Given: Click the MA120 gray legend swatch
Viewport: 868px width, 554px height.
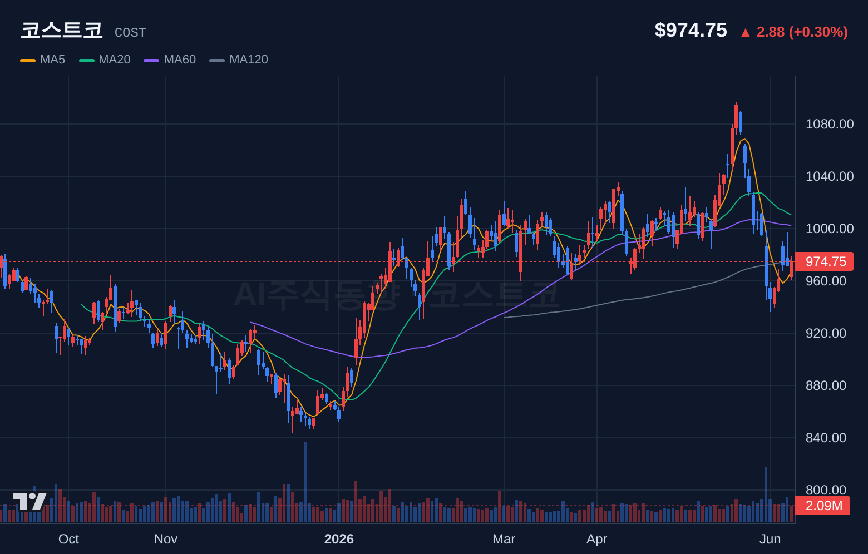Looking at the screenshot, I should coord(217,60).
